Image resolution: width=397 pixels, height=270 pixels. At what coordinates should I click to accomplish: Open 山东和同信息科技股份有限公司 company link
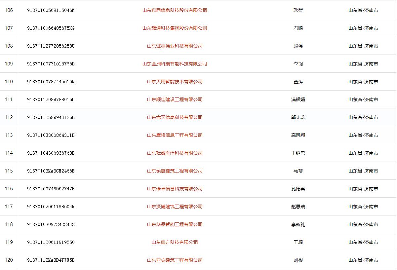click(175, 10)
